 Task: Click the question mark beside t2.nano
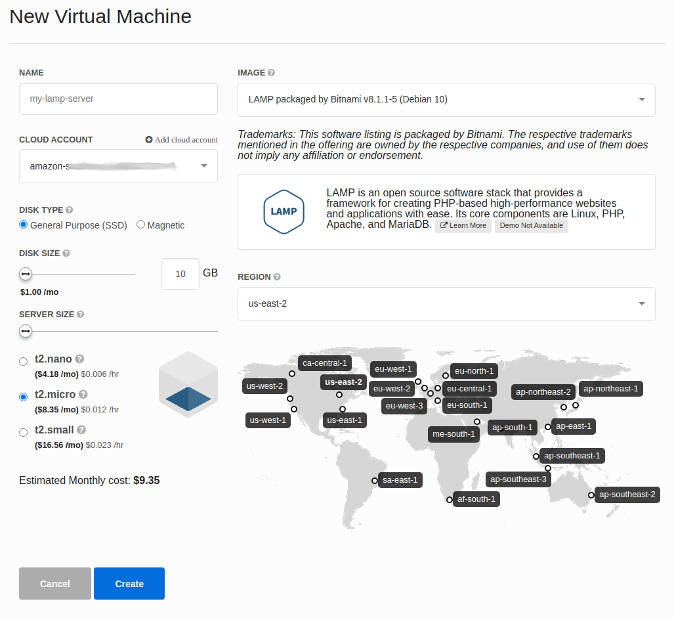tap(79, 359)
